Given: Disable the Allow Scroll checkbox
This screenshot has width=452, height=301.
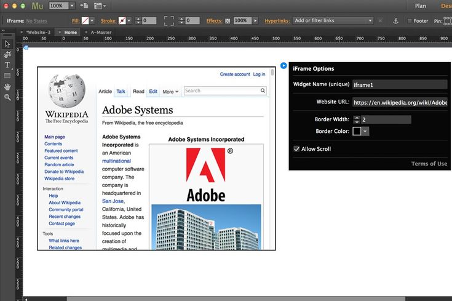Looking at the screenshot, I should point(296,149).
